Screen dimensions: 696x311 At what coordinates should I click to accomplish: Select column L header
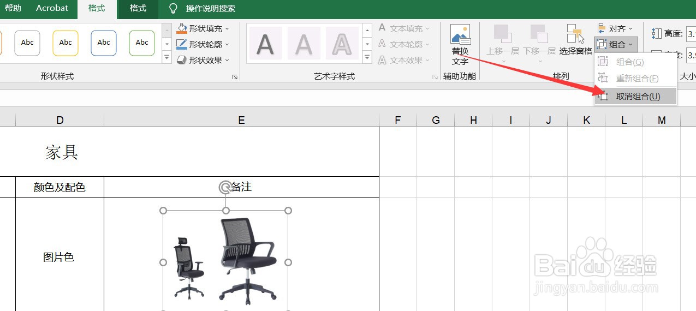(624, 120)
